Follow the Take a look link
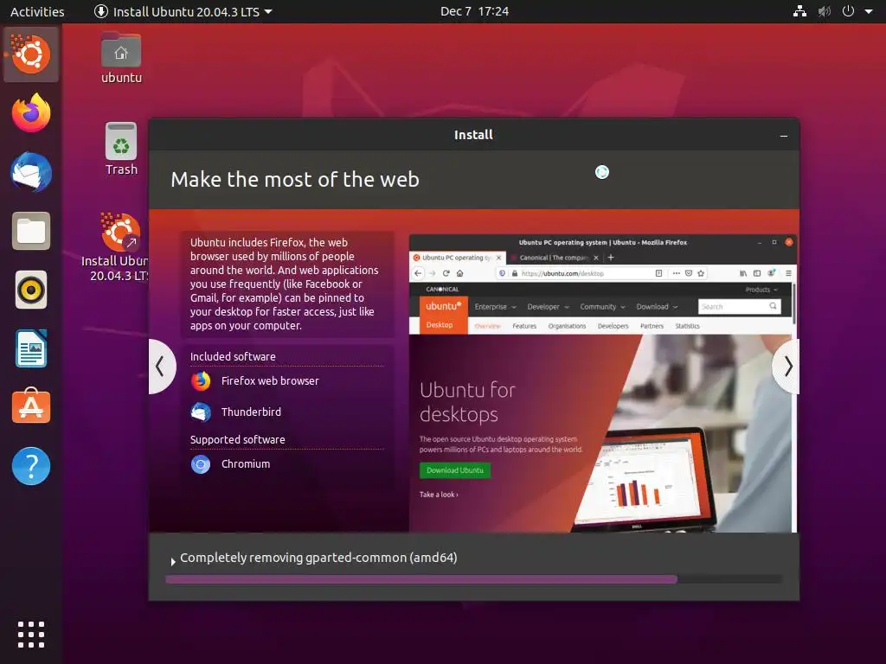The width and height of the screenshot is (886, 664). (x=439, y=495)
